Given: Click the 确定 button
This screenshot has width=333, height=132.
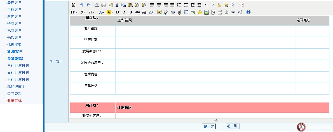Looking at the screenshot, I should (x=209, y=127).
